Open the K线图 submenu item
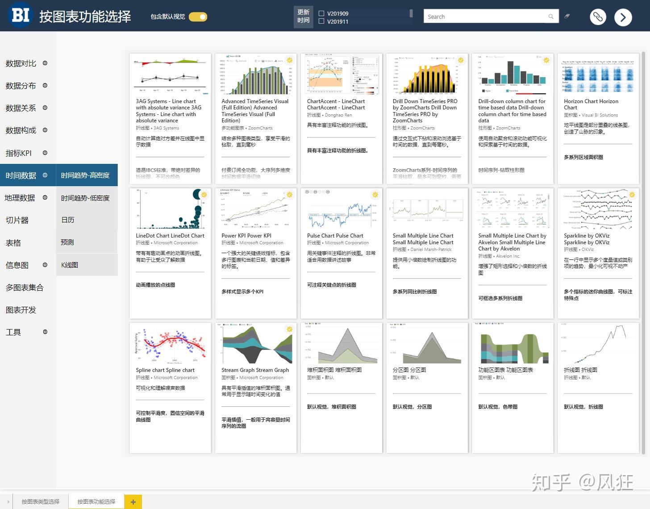Viewport: 650px width, 509px height. tap(87, 265)
